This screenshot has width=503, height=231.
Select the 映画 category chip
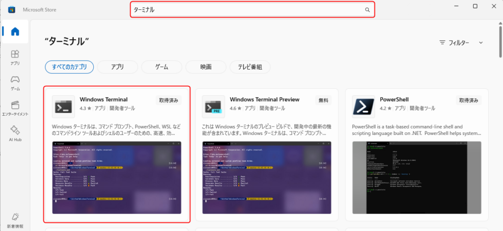pyautogui.click(x=206, y=67)
